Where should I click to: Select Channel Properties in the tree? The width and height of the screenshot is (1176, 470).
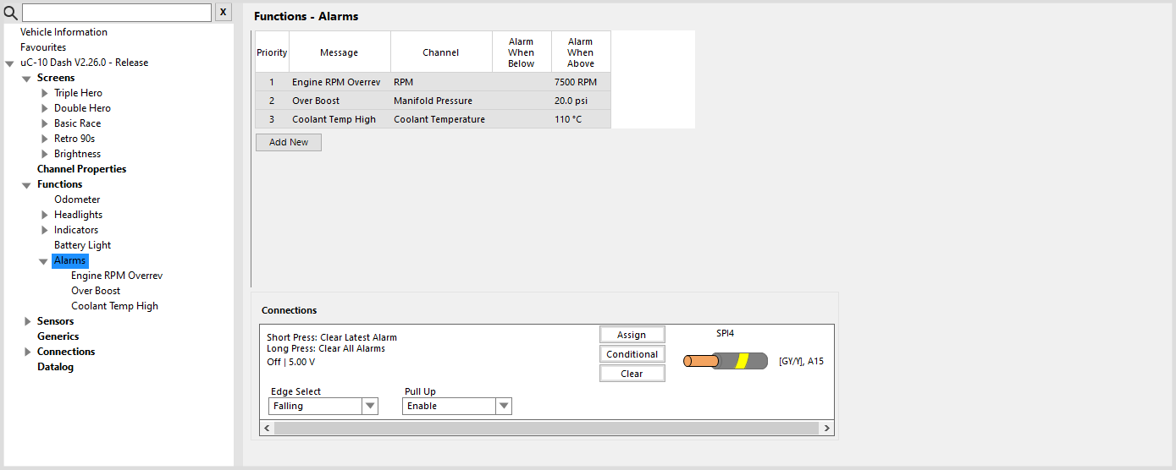click(x=81, y=169)
